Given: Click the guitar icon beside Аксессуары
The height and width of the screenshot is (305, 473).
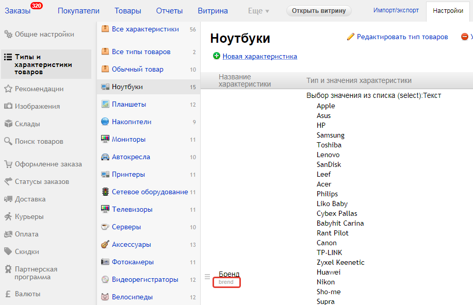Looking at the screenshot, I should tap(105, 244).
